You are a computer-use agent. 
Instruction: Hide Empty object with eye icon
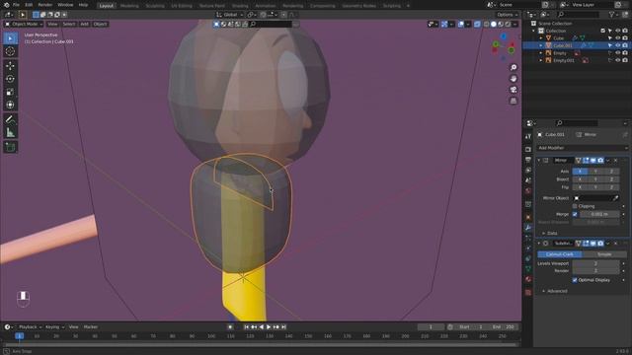[x=617, y=53]
